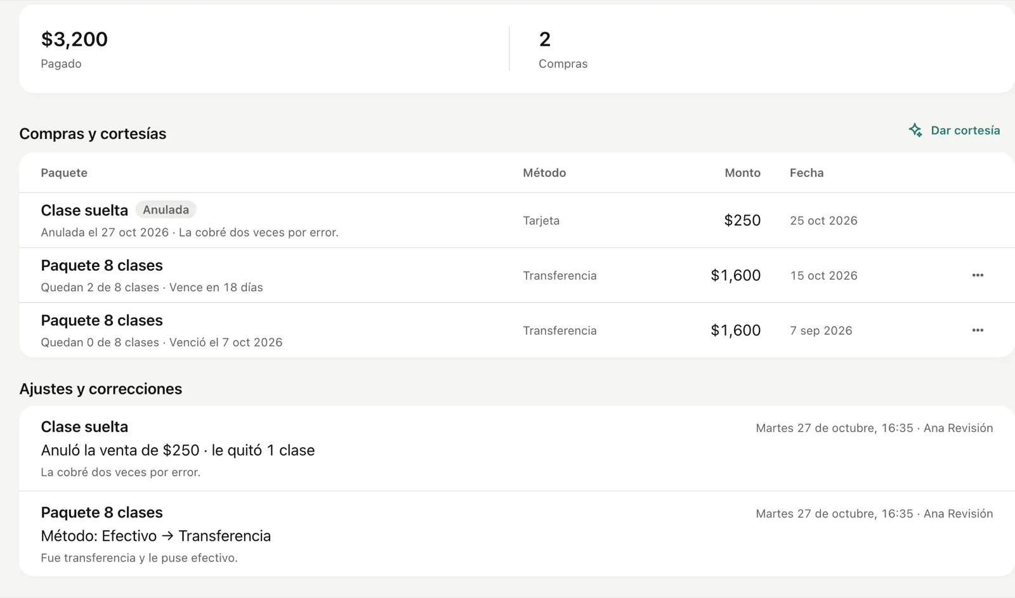Click the $250 amount cell
Screen dimensions: 1015x598
point(742,220)
